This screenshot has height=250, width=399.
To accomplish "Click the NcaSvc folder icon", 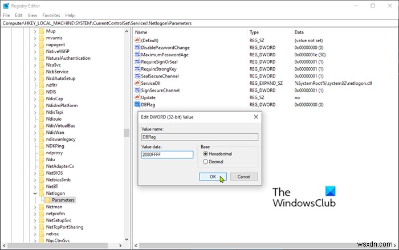I will pyautogui.click(x=42, y=65).
